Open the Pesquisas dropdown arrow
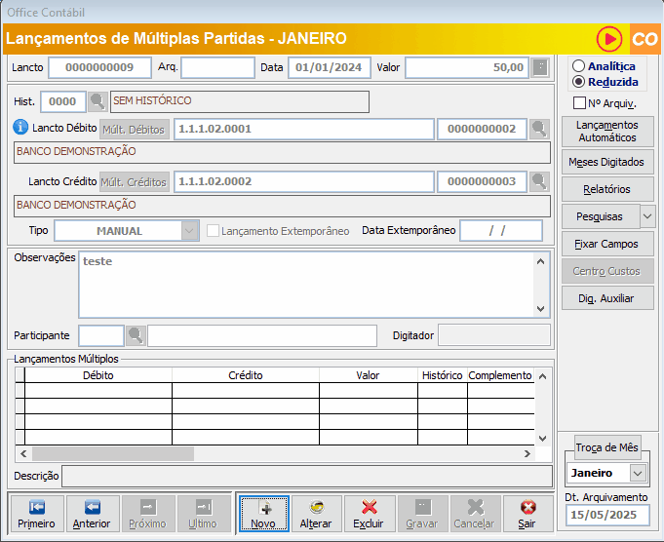Screen dimensions: 664x542 (x=647, y=216)
